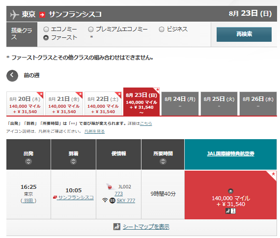This screenshot has height=238, width=280.
Task: Click the JAL tail logo icon
Action: [109, 187]
